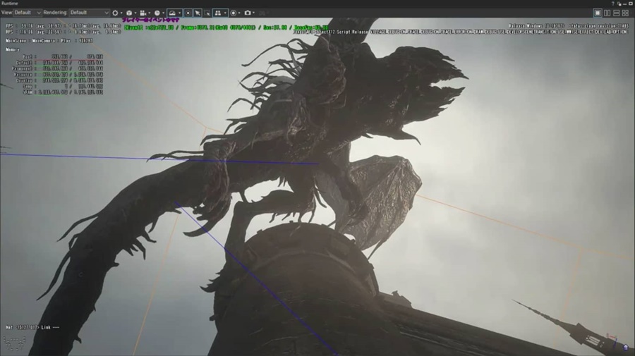Open the View dropdown set to Default

(27, 13)
